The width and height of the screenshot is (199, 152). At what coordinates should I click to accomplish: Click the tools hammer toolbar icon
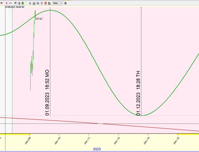point(49,3)
